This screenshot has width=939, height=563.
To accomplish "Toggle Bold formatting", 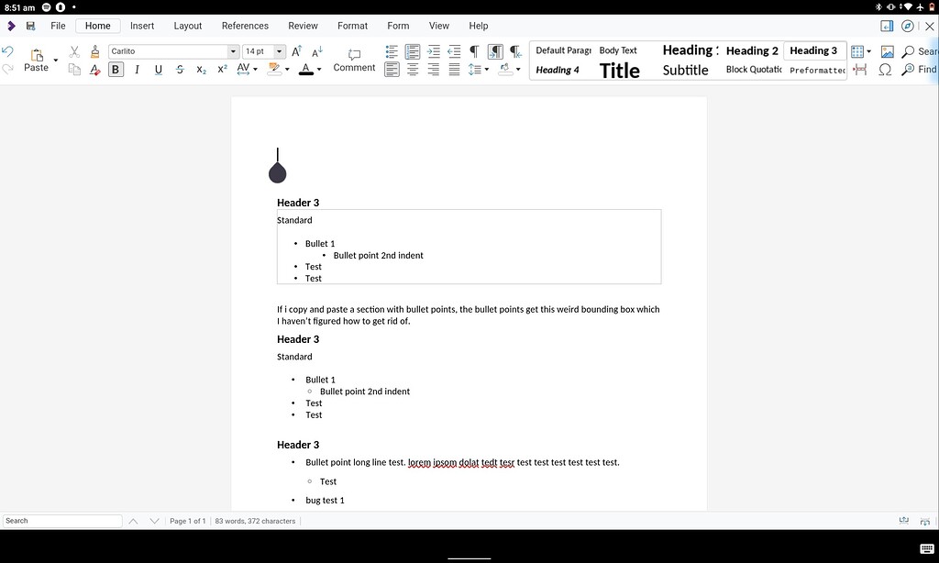I will point(116,70).
